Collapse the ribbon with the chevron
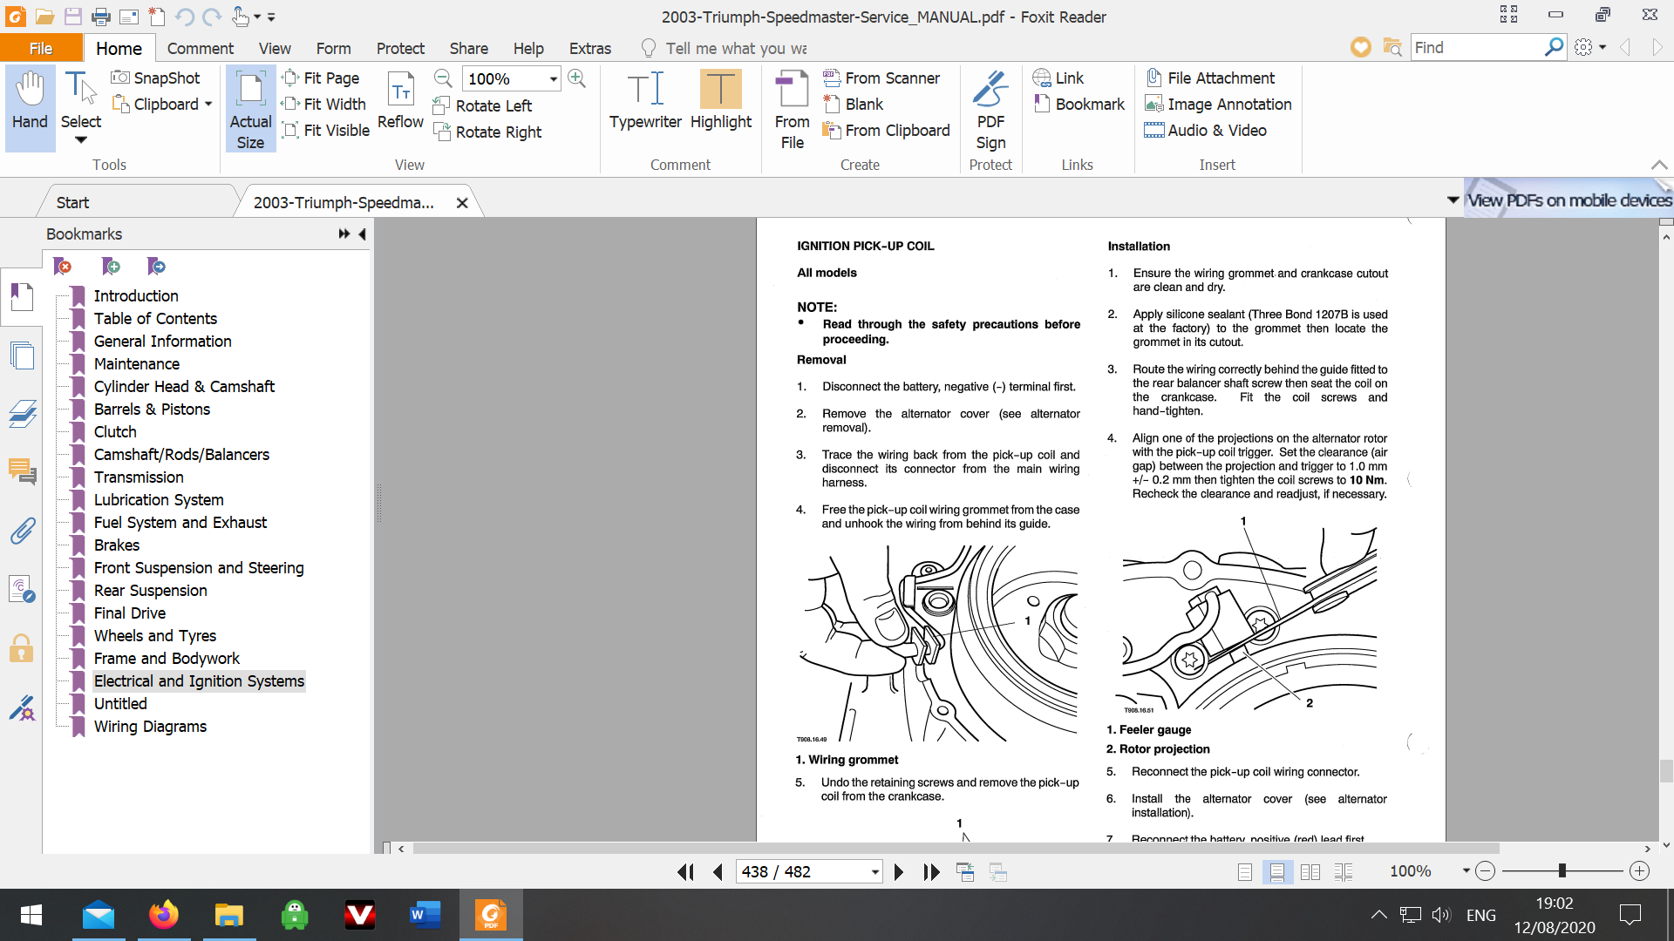 click(1659, 165)
